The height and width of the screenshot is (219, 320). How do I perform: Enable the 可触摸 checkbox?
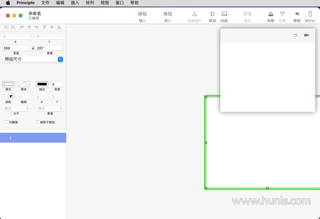tap(6, 122)
